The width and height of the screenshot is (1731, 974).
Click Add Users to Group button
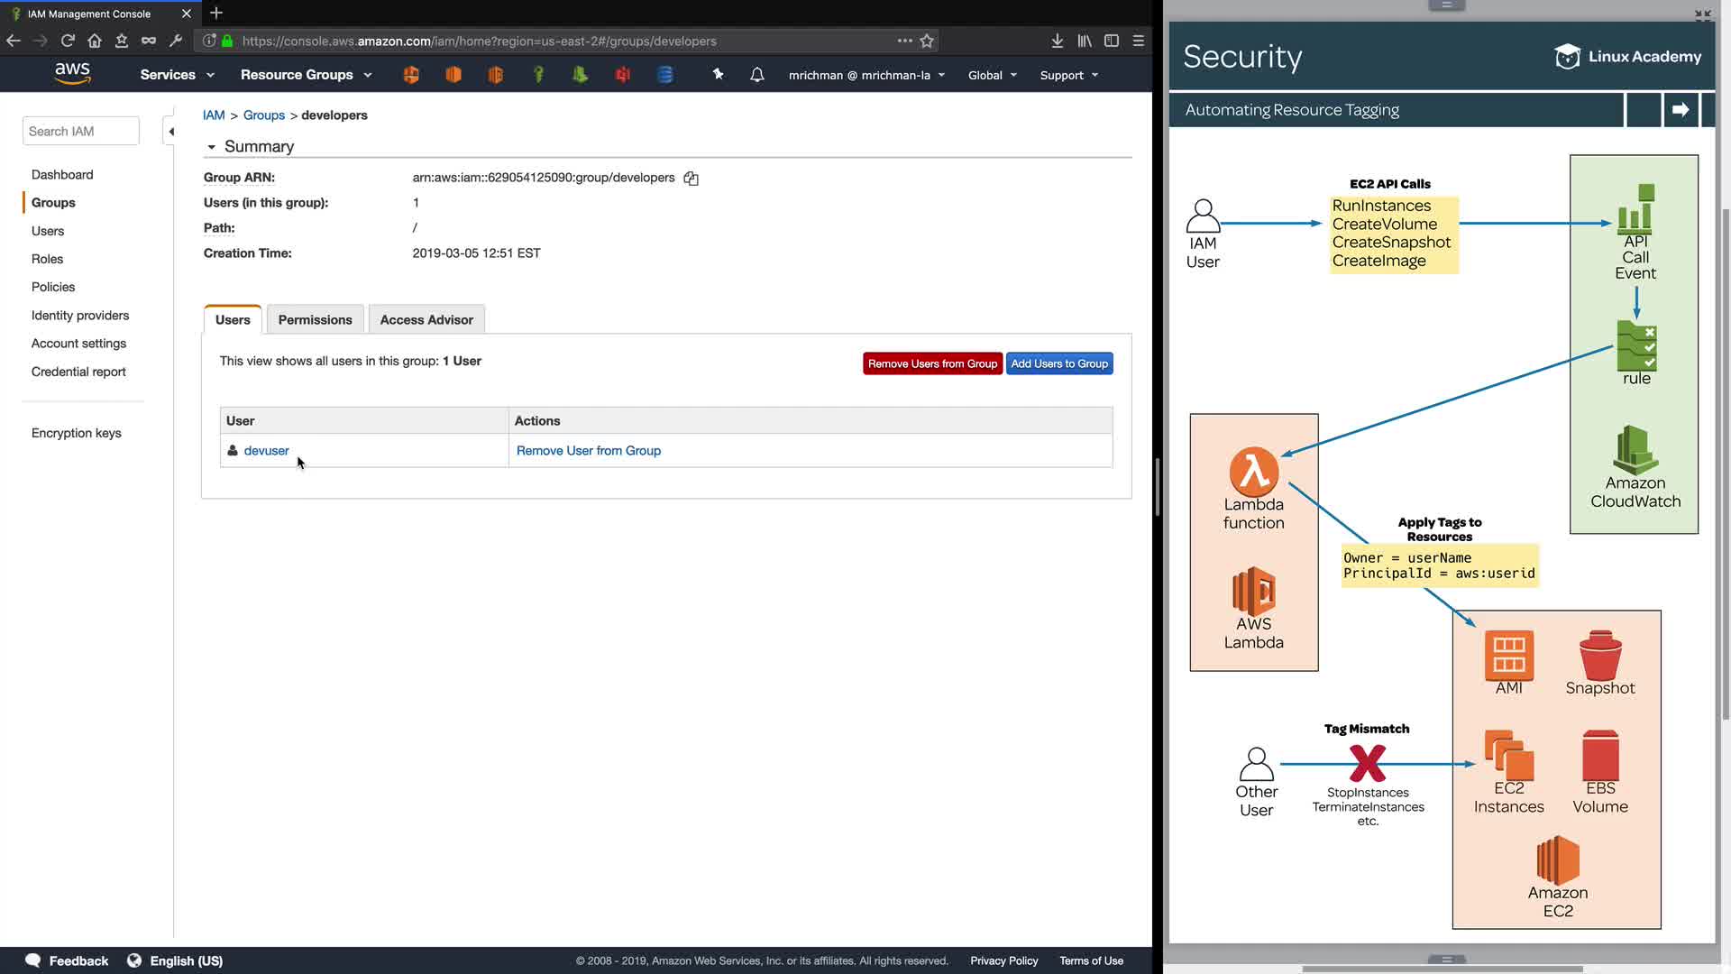point(1058,363)
